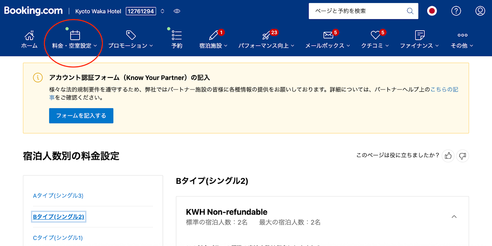492x246 pixels.
Task: Open the プロモーション dropdown menu
Action: click(x=130, y=40)
